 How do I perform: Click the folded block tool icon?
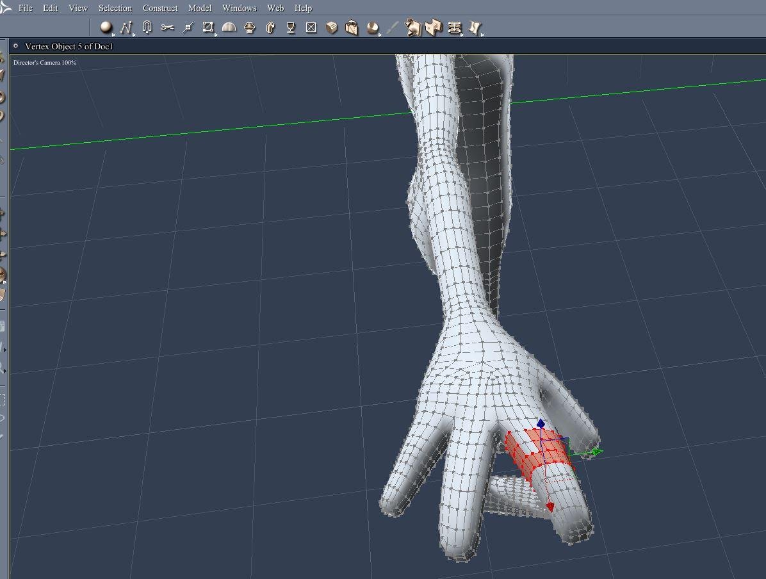(434, 28)
